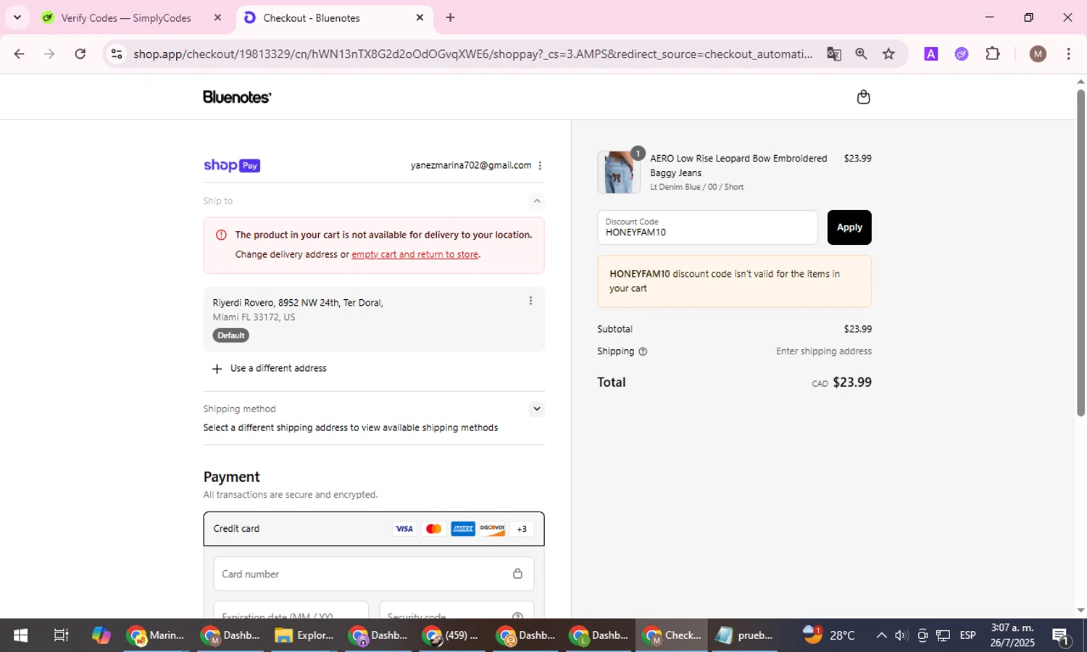Image resolution: width=1087 pixels, height=652 pixels.
Task: Show the +3 additional payment cards
Action: (522, 529)
